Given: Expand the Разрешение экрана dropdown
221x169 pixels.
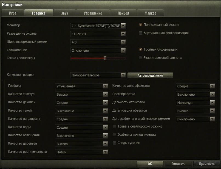Looking at the screenshot, I should pyautogui.click(x=123, y=34).
